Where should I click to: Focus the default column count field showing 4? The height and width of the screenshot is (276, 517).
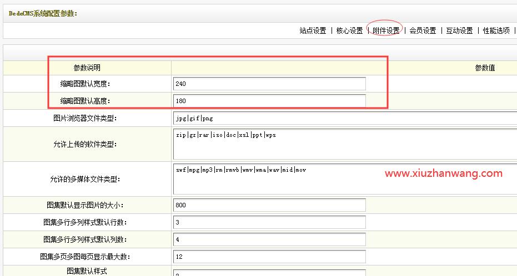click(x=269, y=239)
